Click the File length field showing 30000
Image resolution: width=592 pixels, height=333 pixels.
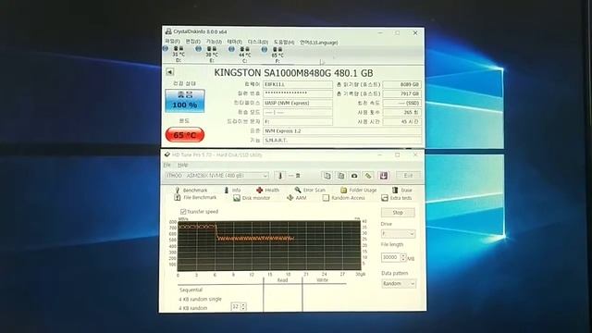pyautogui.click(x=390, y=257)
